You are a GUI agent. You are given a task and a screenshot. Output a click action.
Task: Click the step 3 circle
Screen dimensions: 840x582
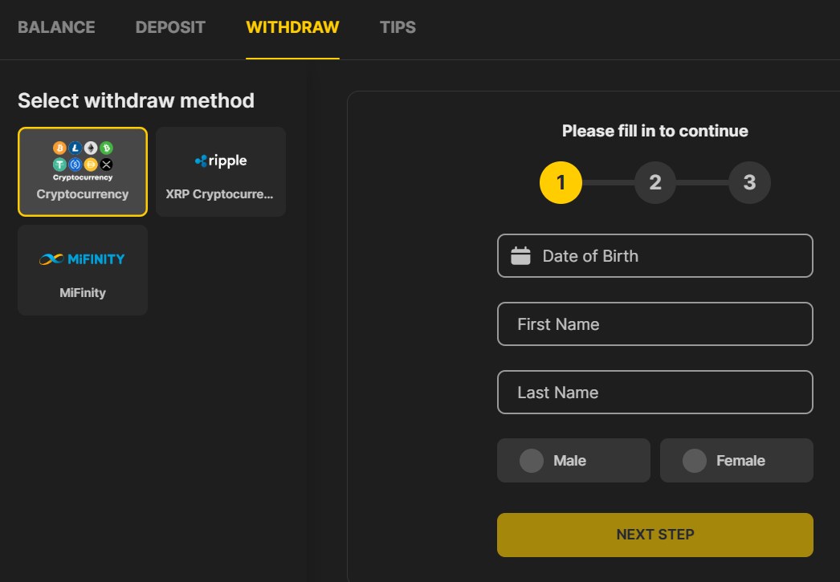pyautogui.click(x=749, y=183)
